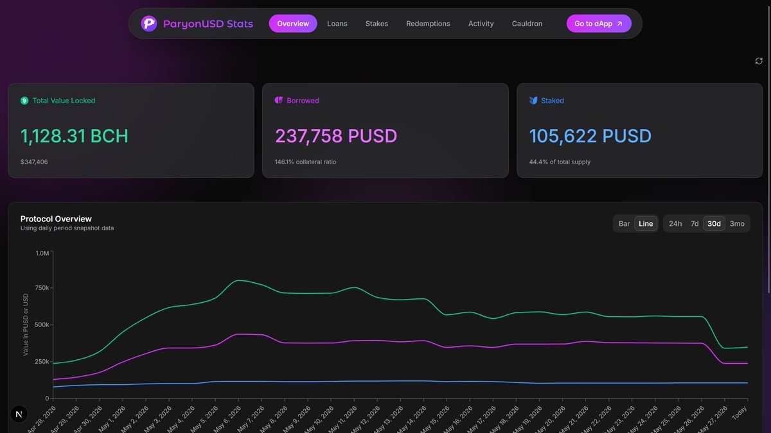The image size is (771, 433).
Task: Click the Total Value Locked green coin icon
Action: (24, 101)
